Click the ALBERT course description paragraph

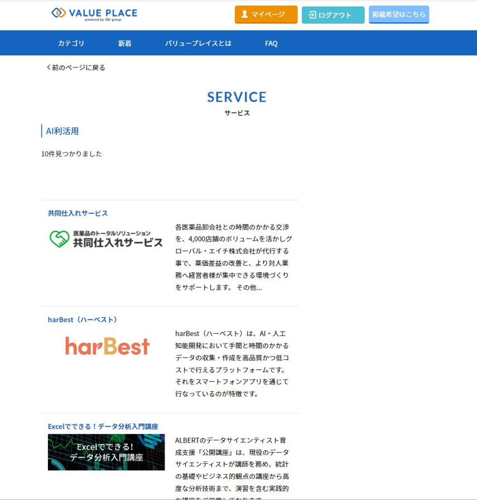(x=233, y=467)
